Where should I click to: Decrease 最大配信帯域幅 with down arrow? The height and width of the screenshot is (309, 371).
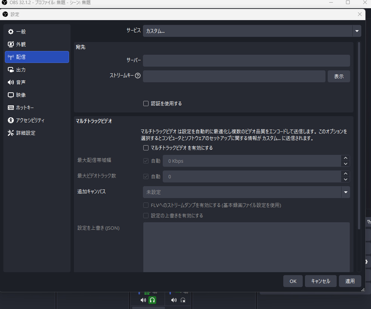click(346, 164)
